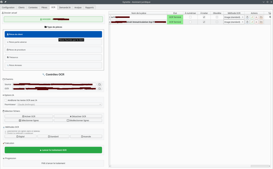Click the pink action icon in row 2
273x169 pixels.
pyautogui.click(x=256, y=22)
